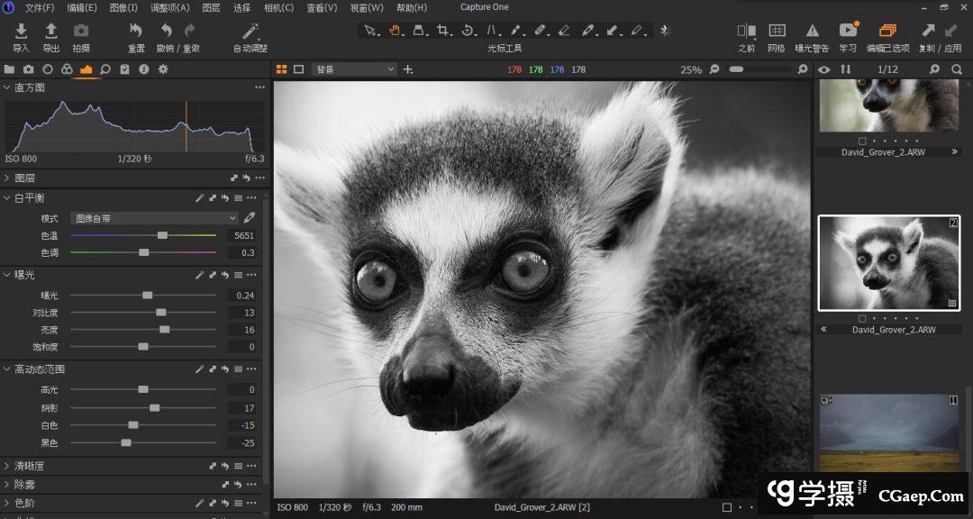The height and width of the screenshot is (519, 973).
Task: Open the 白平衡 模式 dropdown
Action: coord(154,218)
